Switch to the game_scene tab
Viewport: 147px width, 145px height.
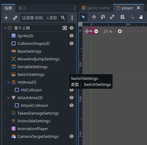coord(96,8)
